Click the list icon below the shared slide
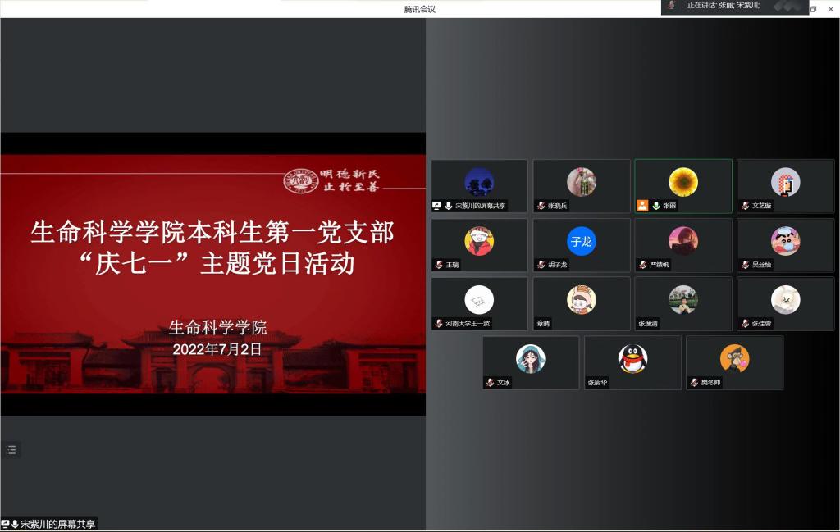 click(11, 449)
